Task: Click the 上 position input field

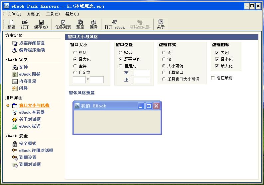Action: click(140, 80)
